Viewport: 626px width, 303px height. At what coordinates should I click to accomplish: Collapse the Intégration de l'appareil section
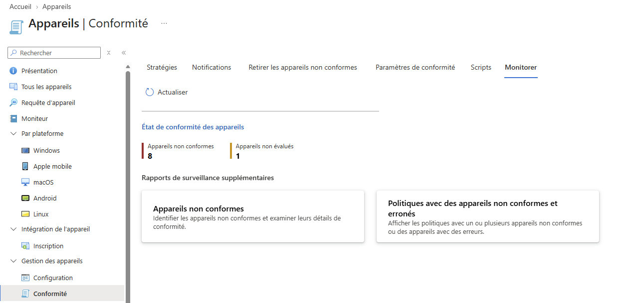pyautogui.click(x=13, y=229)
